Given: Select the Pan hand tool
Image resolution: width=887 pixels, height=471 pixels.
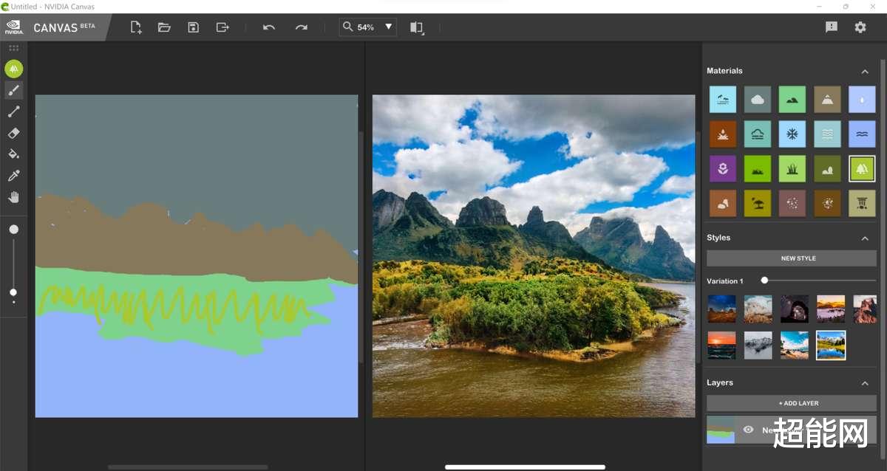Looking at the screenshot, I should click(13, 197).
